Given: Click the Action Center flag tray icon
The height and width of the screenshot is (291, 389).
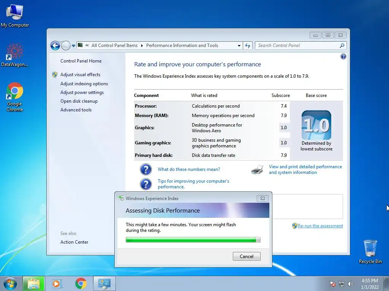Looking at the screenshot, I should click(x=332, y=284).
